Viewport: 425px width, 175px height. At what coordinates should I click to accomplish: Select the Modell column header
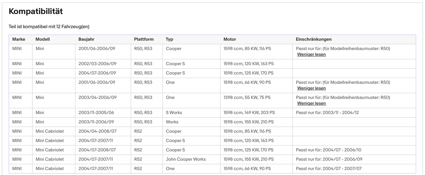(x=43, y=39)
